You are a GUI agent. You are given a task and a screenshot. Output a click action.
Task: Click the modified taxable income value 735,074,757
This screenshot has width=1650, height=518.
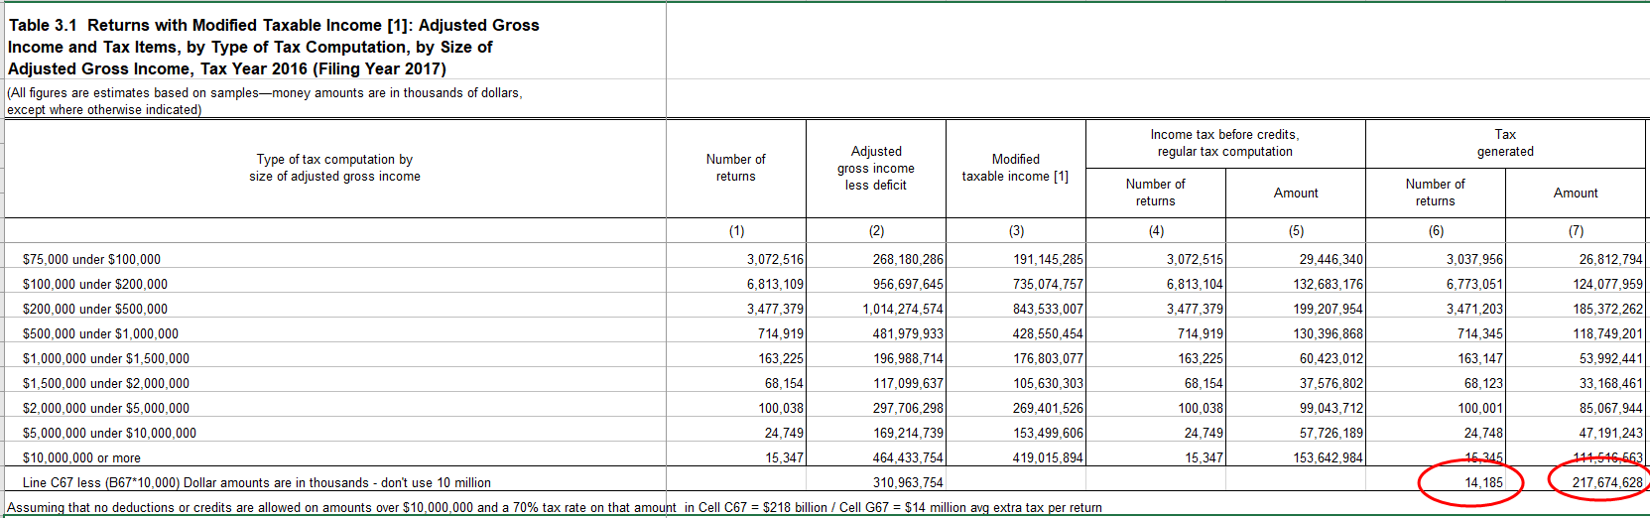pos(1047,284)
